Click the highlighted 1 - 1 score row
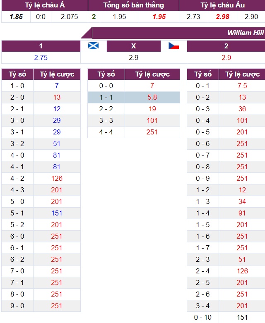Screen dimensions: 265x323 106,98
